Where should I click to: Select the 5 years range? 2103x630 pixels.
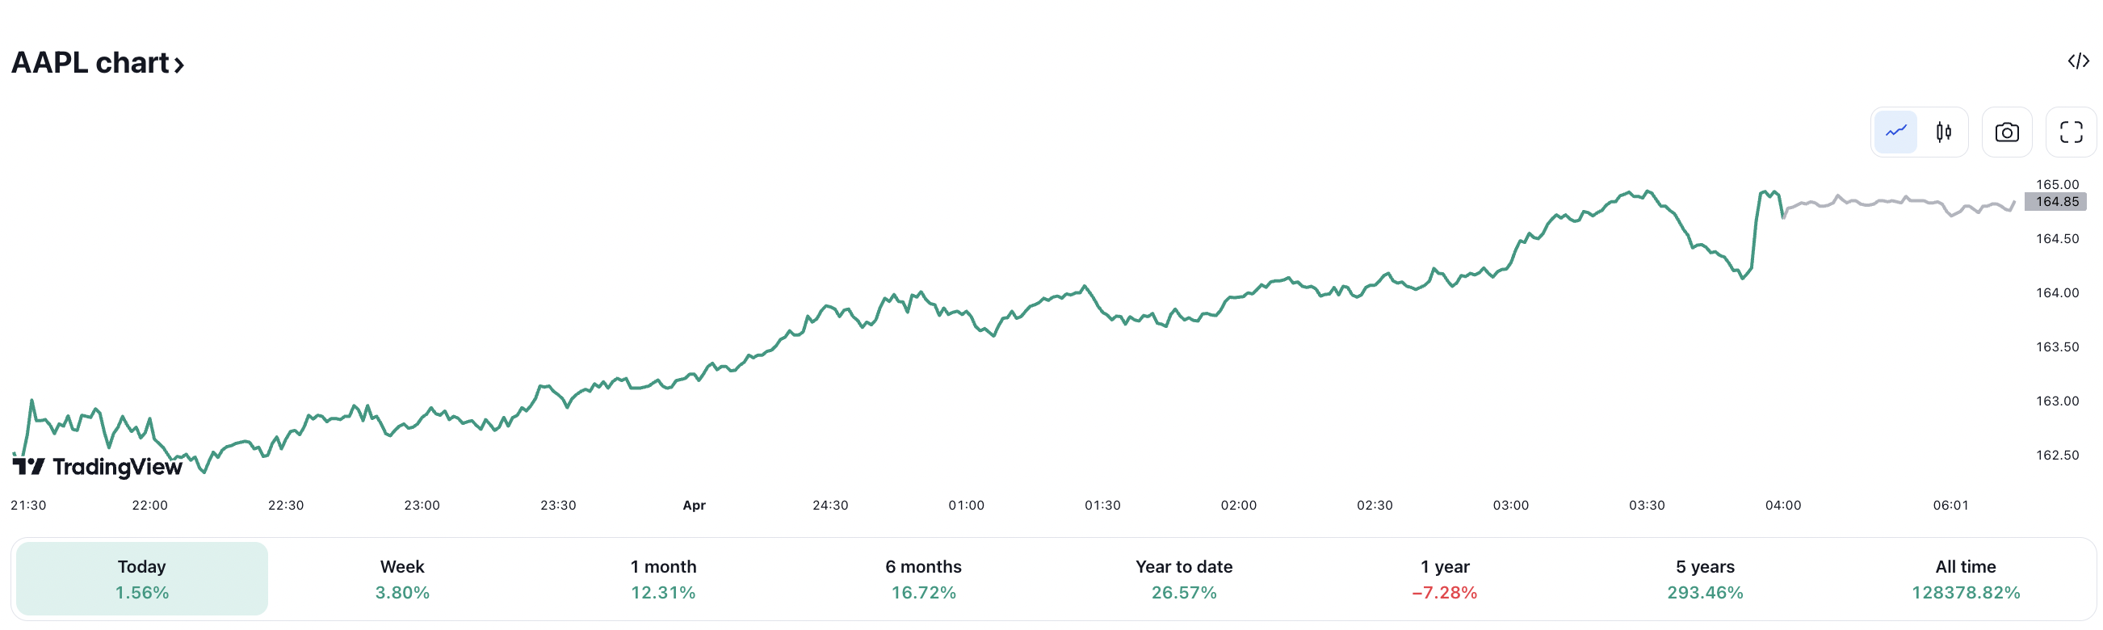coord(1705,578)
